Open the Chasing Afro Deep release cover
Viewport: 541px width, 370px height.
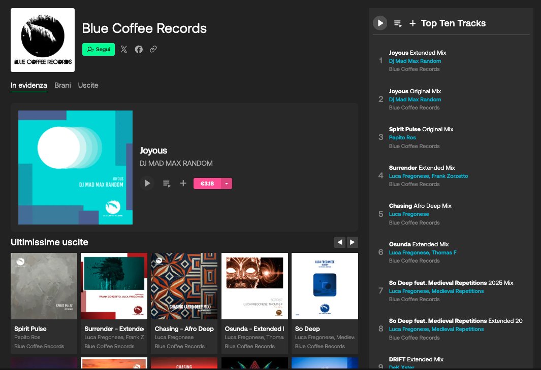(184, 286)
